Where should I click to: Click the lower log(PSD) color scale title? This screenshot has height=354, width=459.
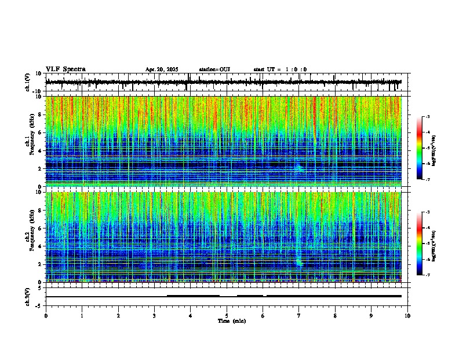tap(434, 246)
